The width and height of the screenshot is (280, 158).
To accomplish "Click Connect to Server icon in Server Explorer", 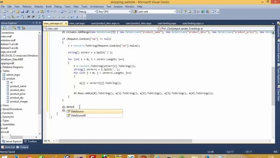I will click(x=19, y=28).
